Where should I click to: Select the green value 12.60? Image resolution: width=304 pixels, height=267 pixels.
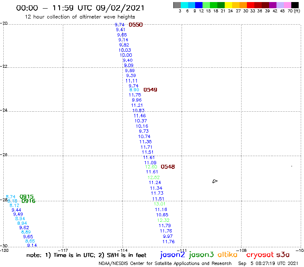(151, 167)
